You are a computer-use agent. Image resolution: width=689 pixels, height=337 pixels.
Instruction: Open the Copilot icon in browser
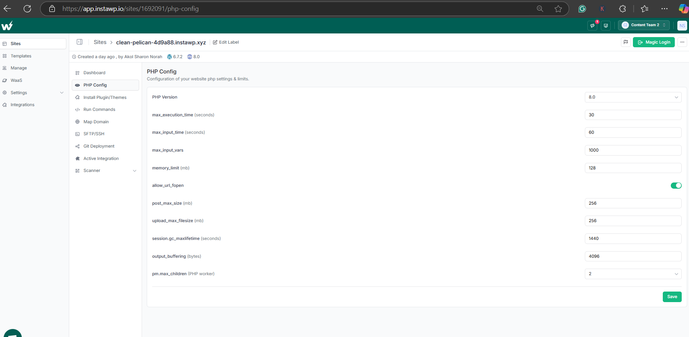click(683, 9)
